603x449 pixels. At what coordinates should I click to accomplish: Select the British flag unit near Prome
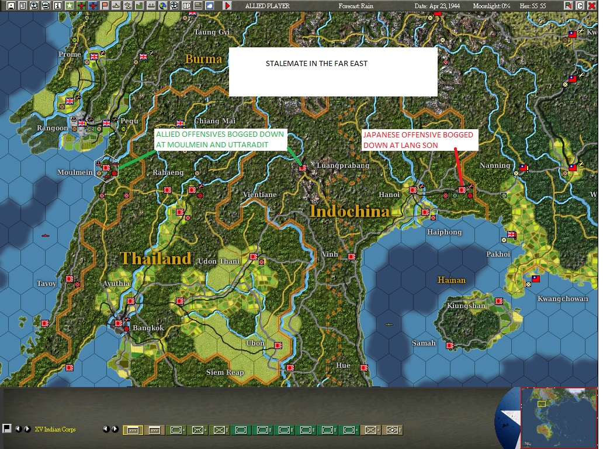(x=94, y=56)
